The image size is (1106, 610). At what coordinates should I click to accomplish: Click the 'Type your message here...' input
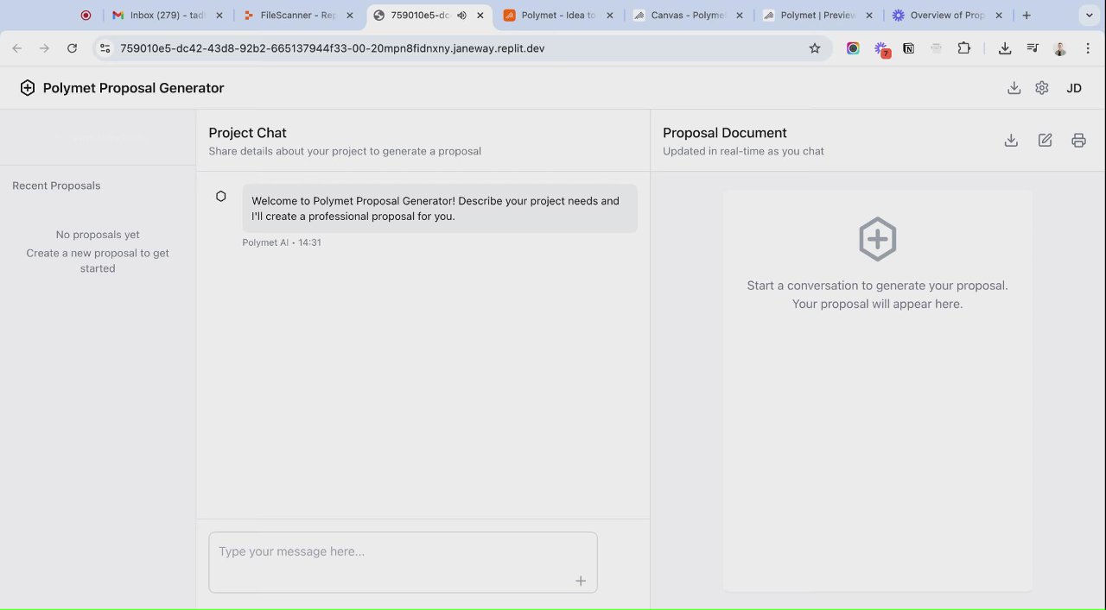click(403, 563)
